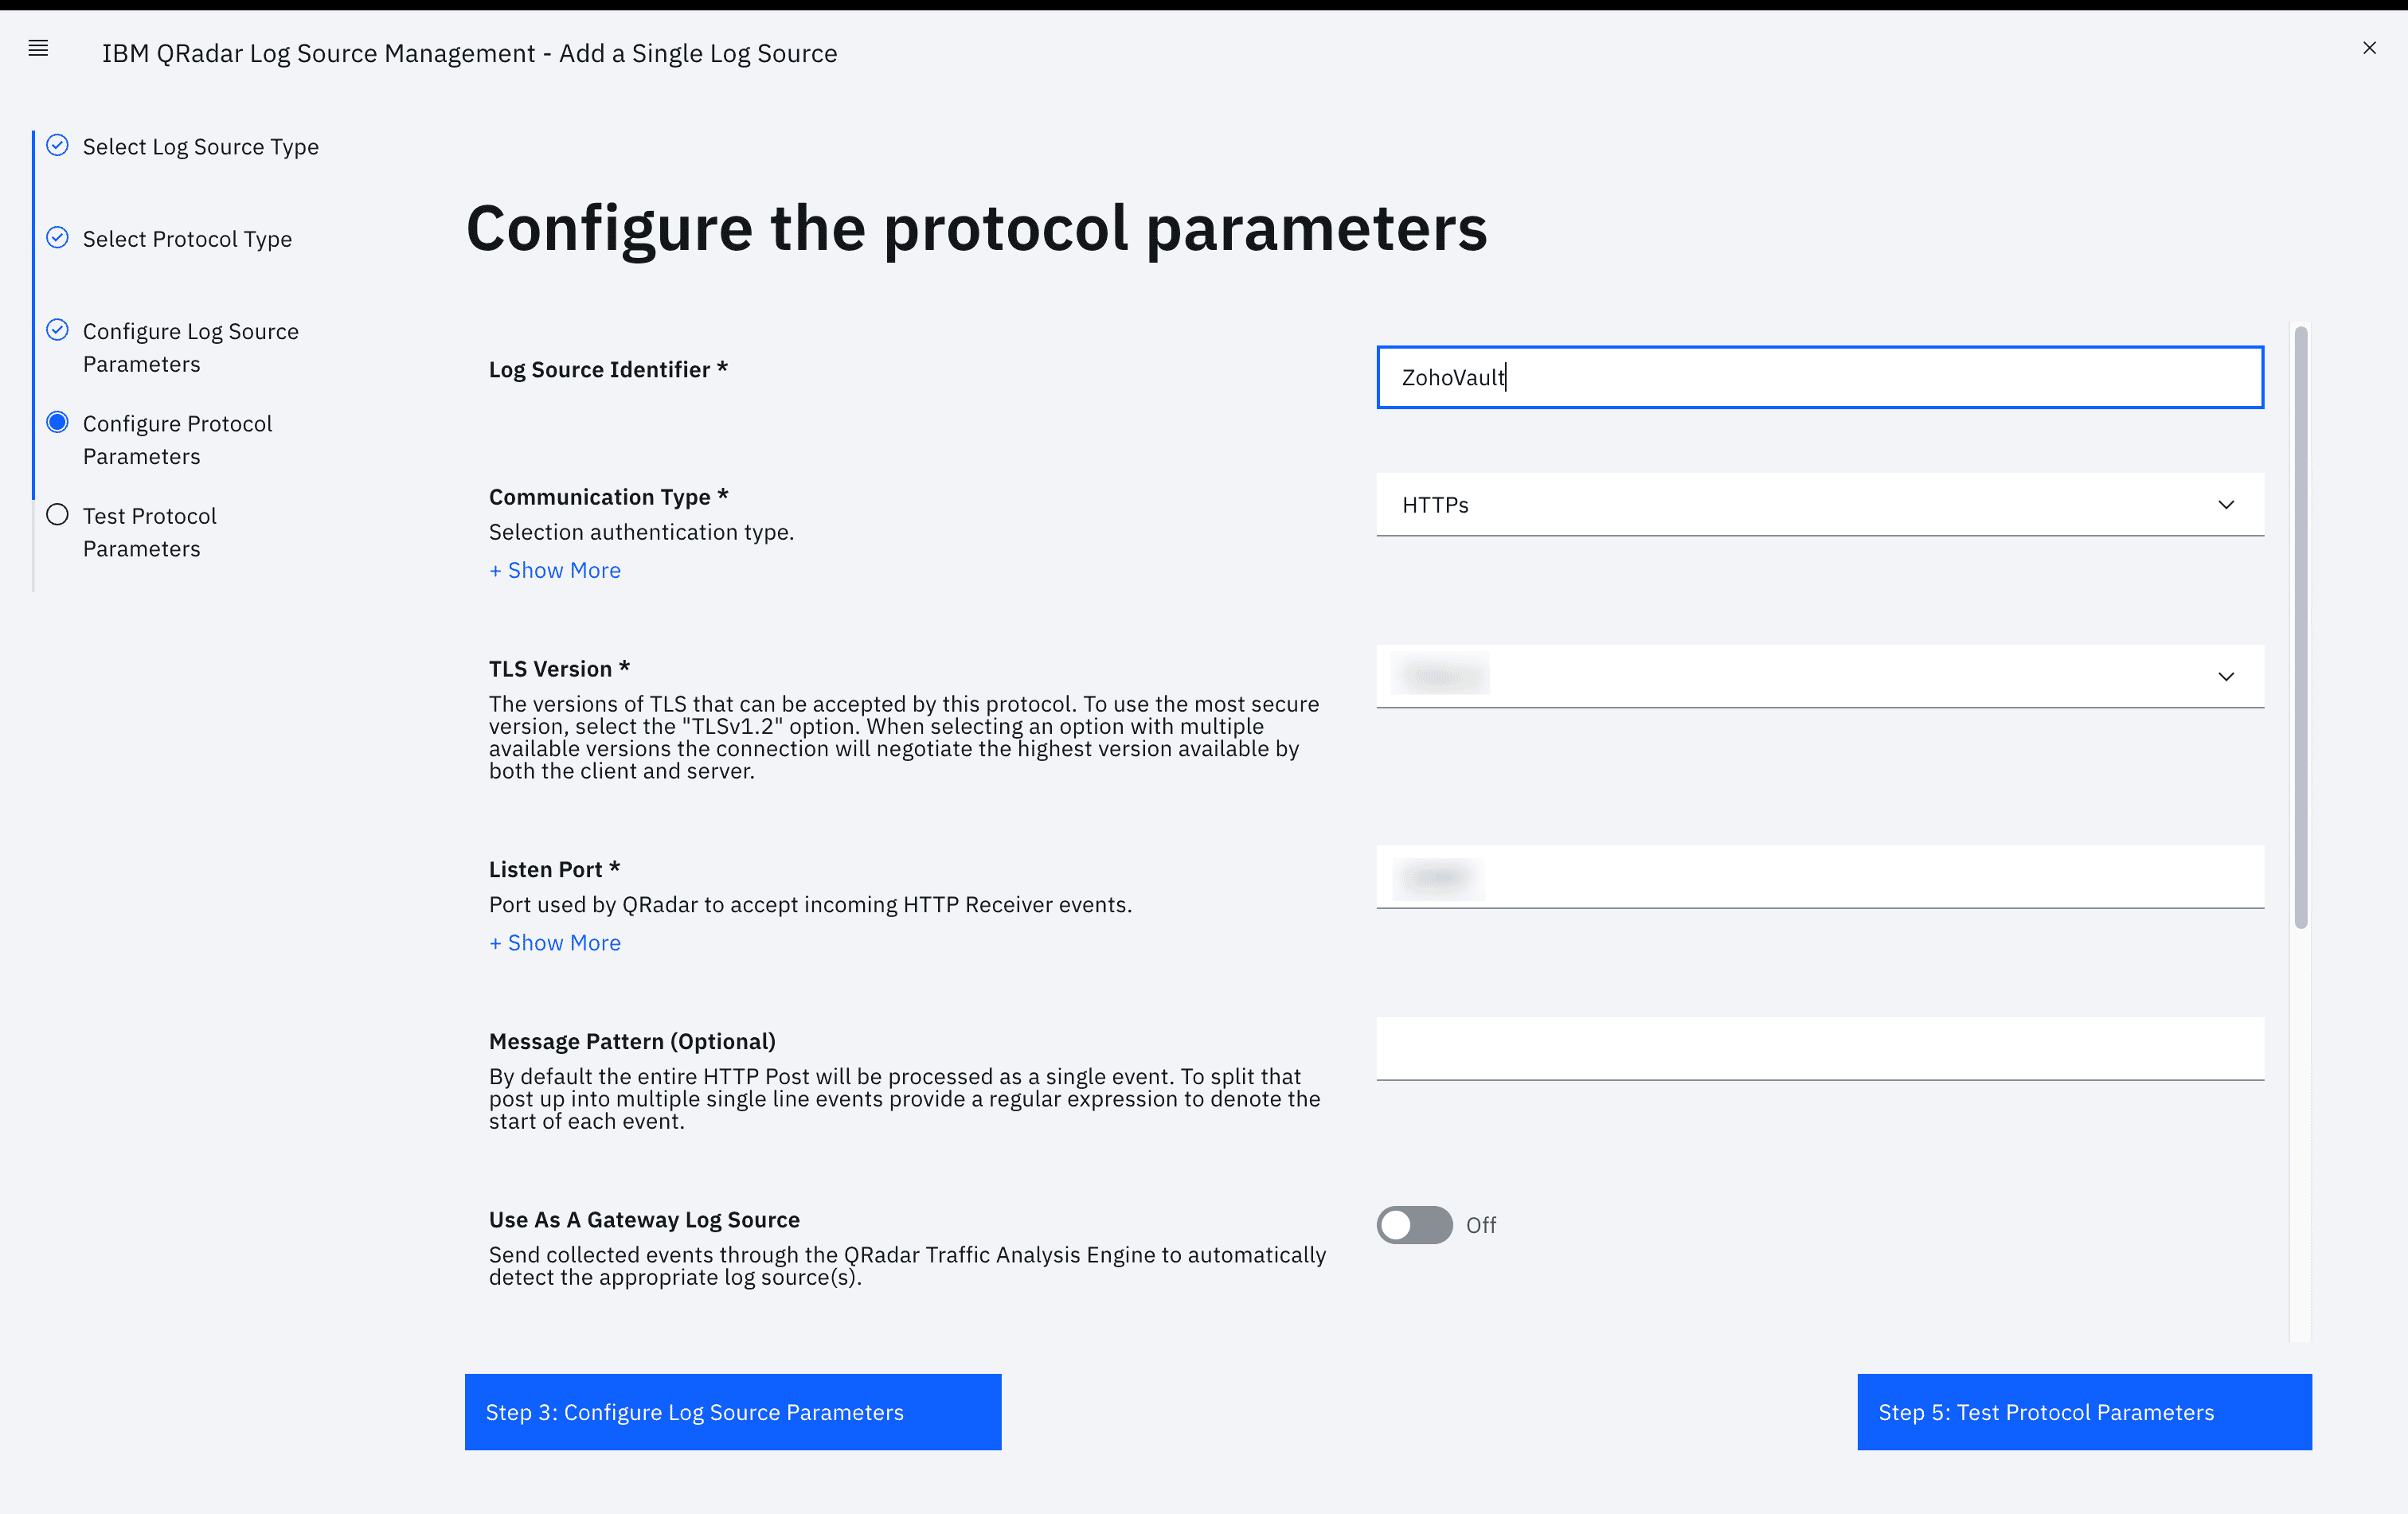The width and height of the screenshot is (2408, 1514).
Task: Go to Select Log Source Type step
Action: click(x=200, y=147)
